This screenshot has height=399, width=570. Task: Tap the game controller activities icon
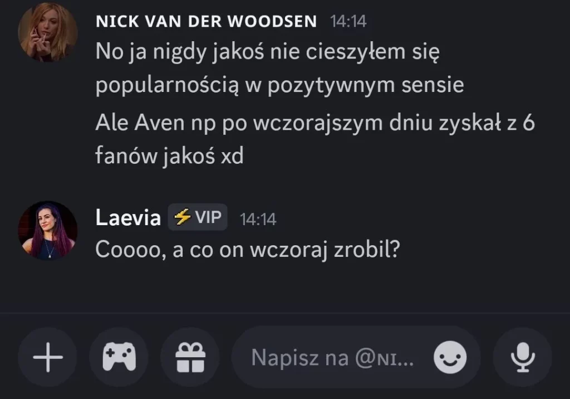point(119,357)
